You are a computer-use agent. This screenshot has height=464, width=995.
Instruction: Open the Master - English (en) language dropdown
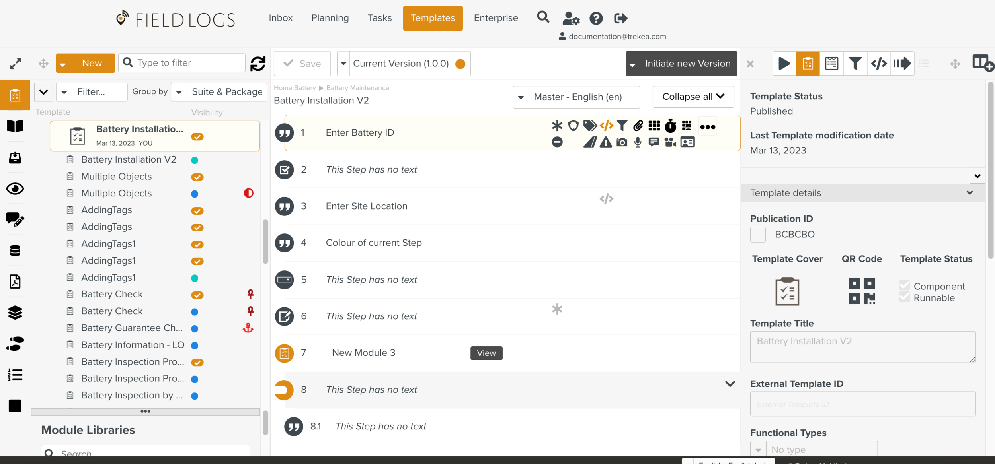click(x=577, y=97)
